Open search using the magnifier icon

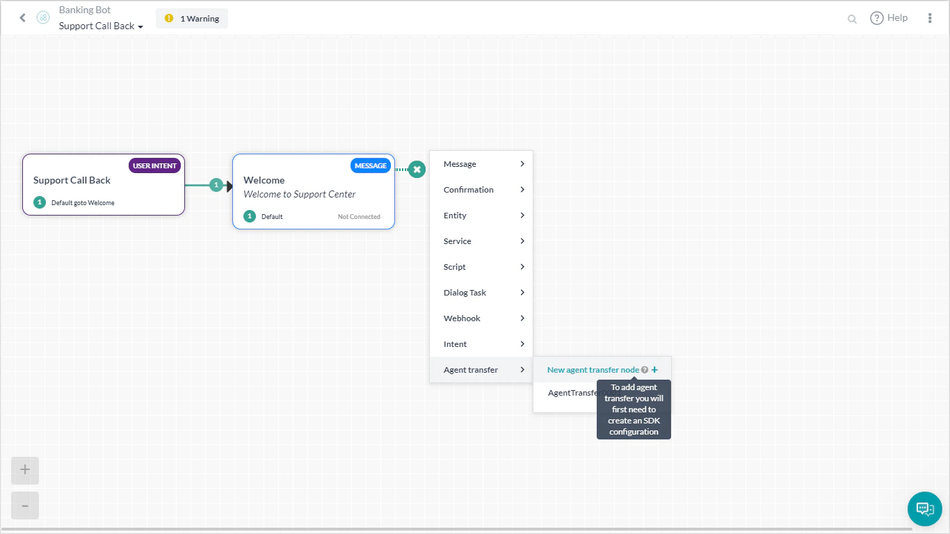point(851,18)
